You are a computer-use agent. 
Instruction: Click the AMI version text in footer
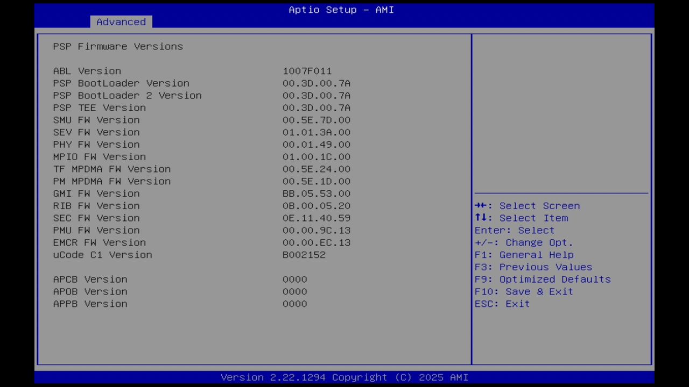(x=344, y=377)
